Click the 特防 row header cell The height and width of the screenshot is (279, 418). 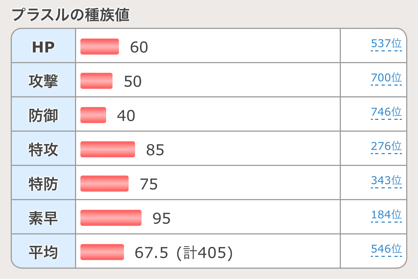44,183
